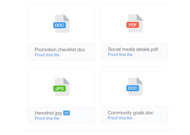Select the Community goals.doc file name
The image size is (190, 135).
pos(130,113)
